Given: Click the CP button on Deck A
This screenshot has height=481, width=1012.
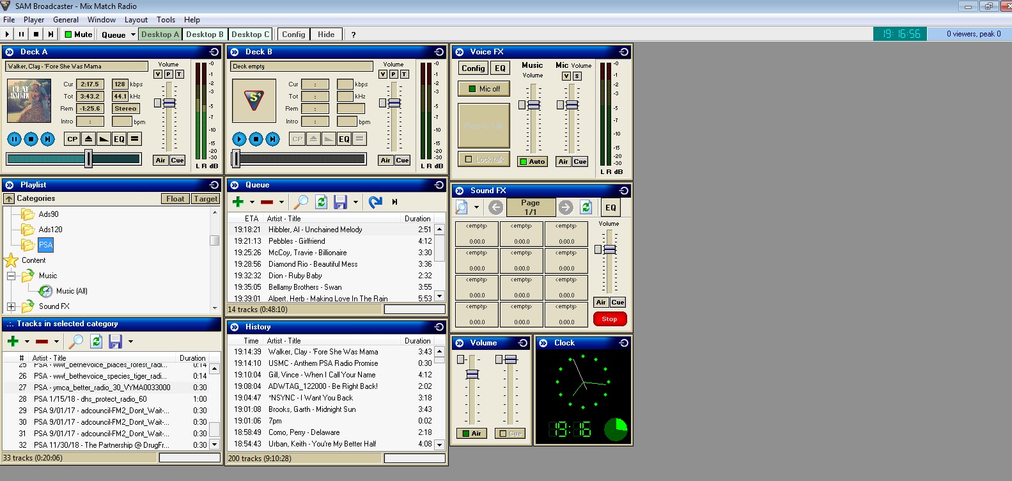Looking at the screenshot, I should coord(72,139).
